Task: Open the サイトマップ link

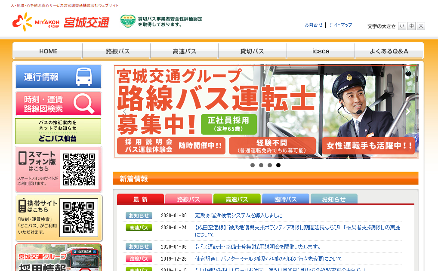Action: (340, 25)
